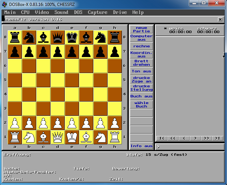Viewport: 227px width, 185px height.
Task: Pick the white knight on b1
Action: point(29,137)
